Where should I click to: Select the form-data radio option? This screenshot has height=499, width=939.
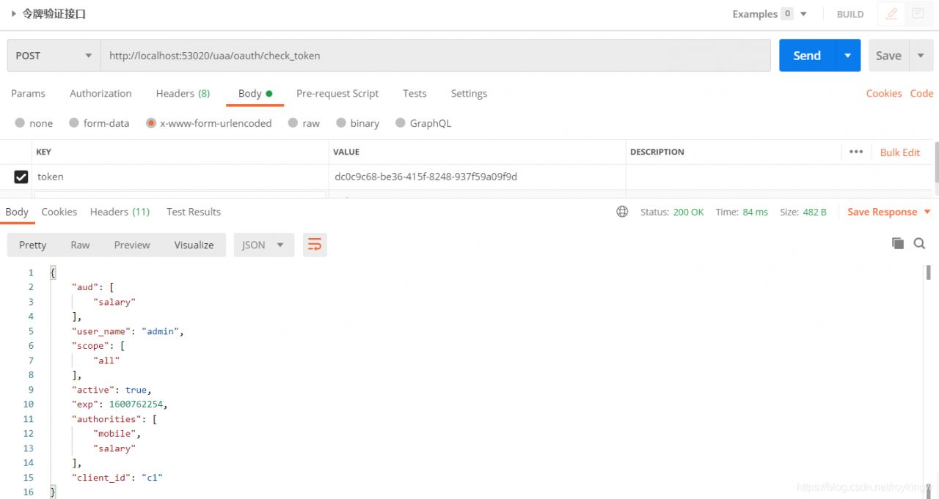74,123
